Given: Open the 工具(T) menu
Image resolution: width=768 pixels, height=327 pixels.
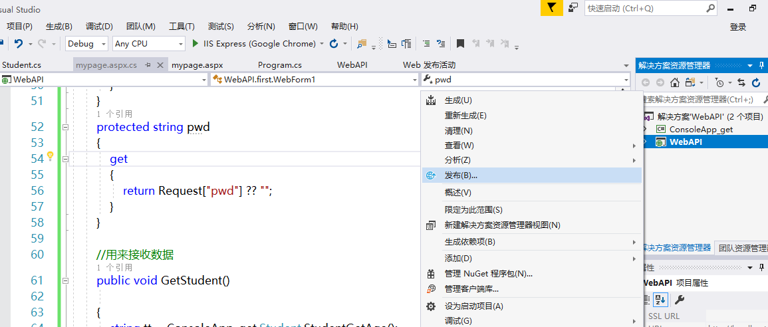Looking at the screenshot, I should point(182,27).
